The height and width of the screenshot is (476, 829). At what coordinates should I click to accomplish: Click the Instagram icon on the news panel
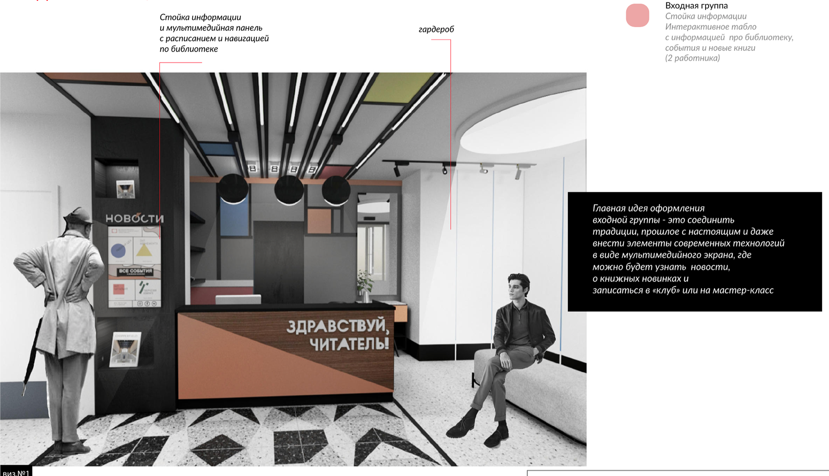[x=140, y=304]
